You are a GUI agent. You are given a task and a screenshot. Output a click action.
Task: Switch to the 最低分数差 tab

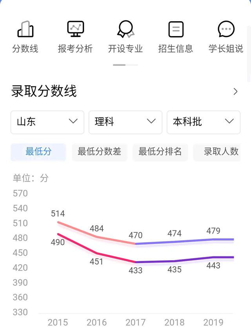[99, 152]
